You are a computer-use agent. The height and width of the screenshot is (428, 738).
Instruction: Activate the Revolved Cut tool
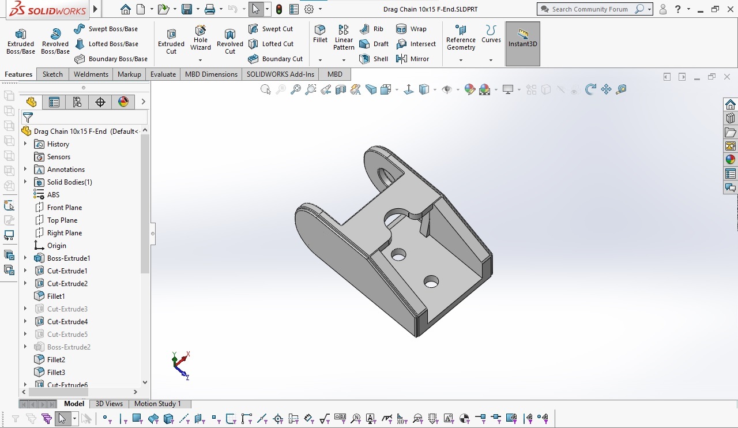tap(230, 42)
